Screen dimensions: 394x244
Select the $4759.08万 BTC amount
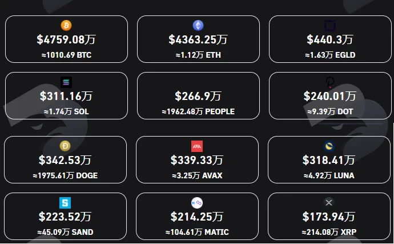tap(66, 40)
